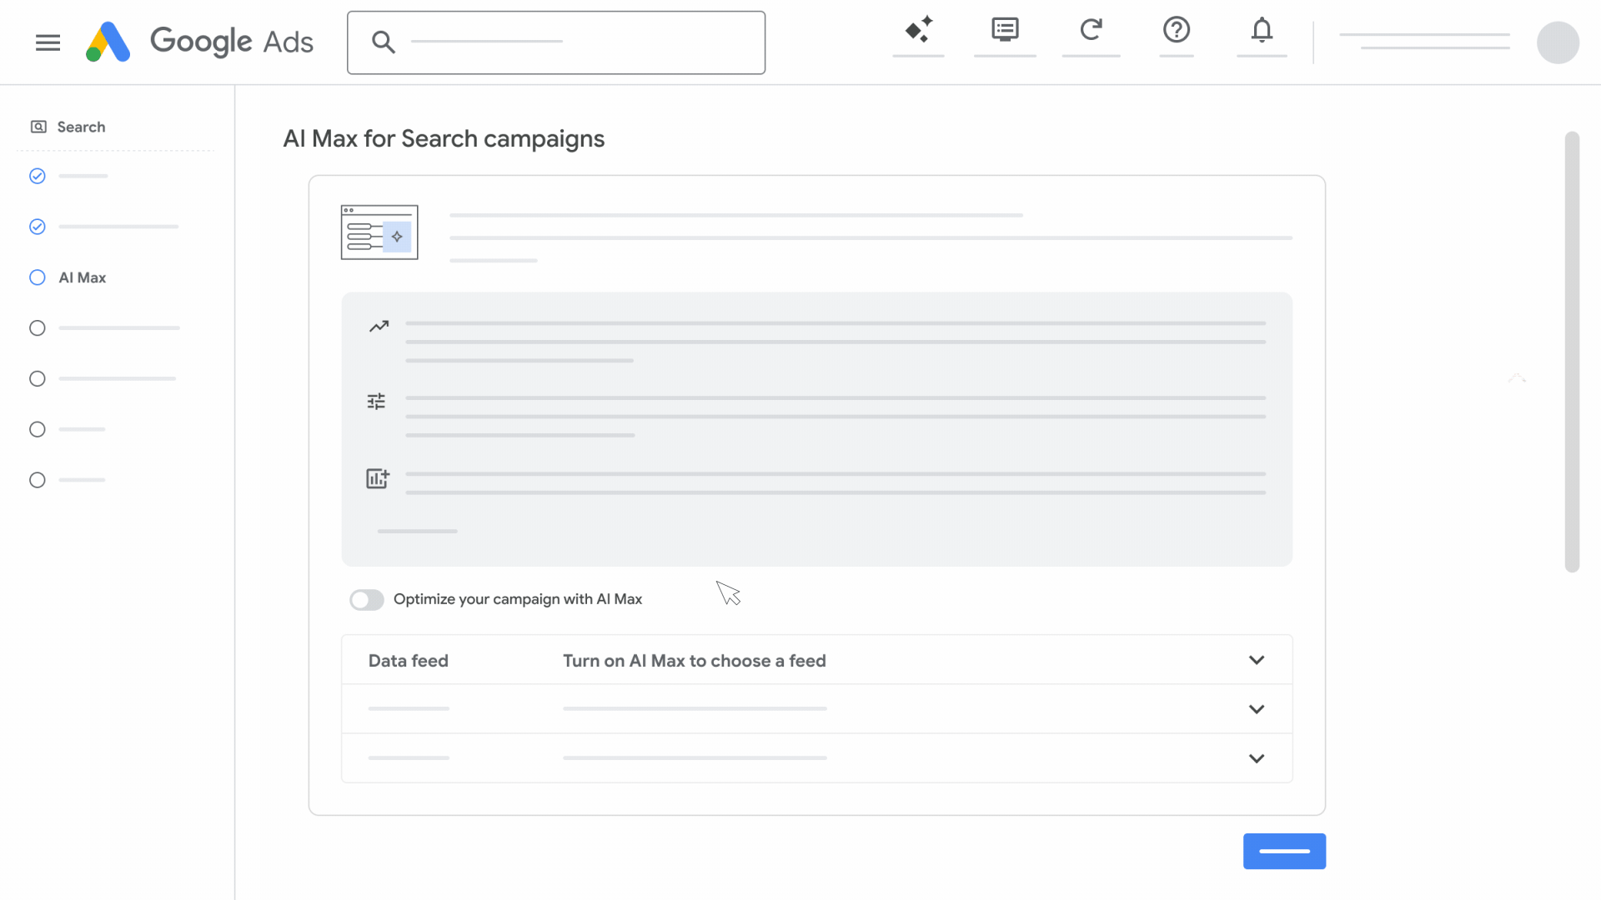The height and width of the screenshot is (900, 1601).
Task: Toggle Optimize your campaign with AI Max
Action: (x=367, y=600)
